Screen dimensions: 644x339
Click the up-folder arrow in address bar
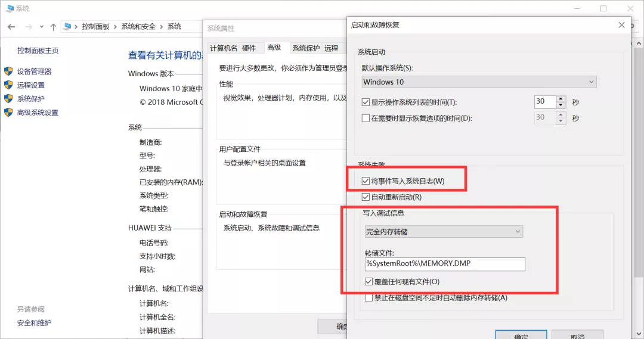pyautogui.click(x=54, y=27)
